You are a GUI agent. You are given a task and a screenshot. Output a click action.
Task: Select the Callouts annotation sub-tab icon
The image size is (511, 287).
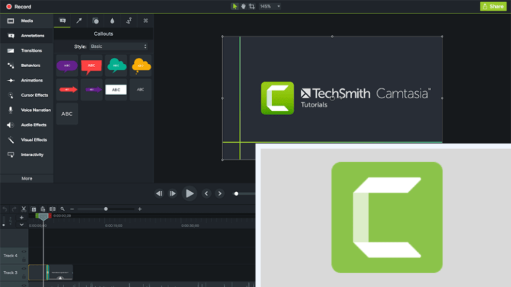(63, 21)
